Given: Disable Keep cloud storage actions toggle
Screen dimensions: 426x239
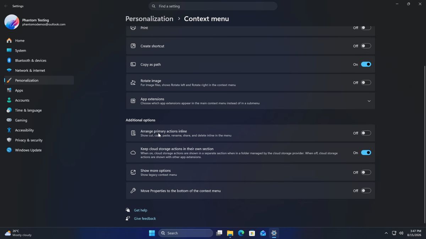Looking at the screenshot, I should (x=366, y=152).
